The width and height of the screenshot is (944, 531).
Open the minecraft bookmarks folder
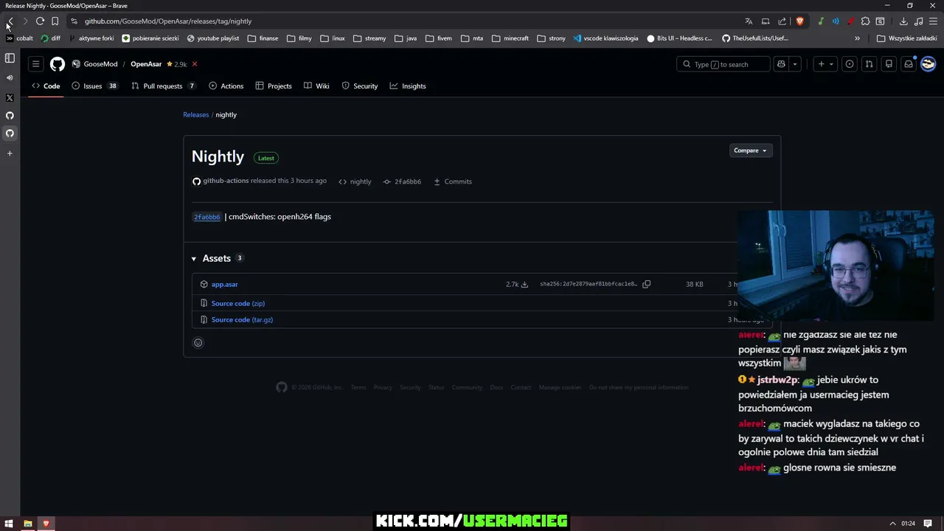(510, 38)
